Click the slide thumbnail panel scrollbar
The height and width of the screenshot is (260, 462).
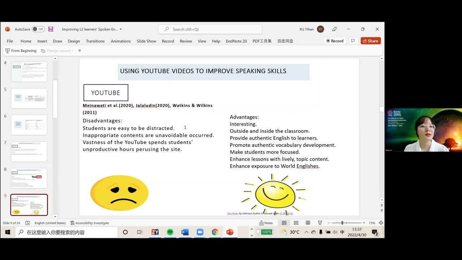point(55,99)
